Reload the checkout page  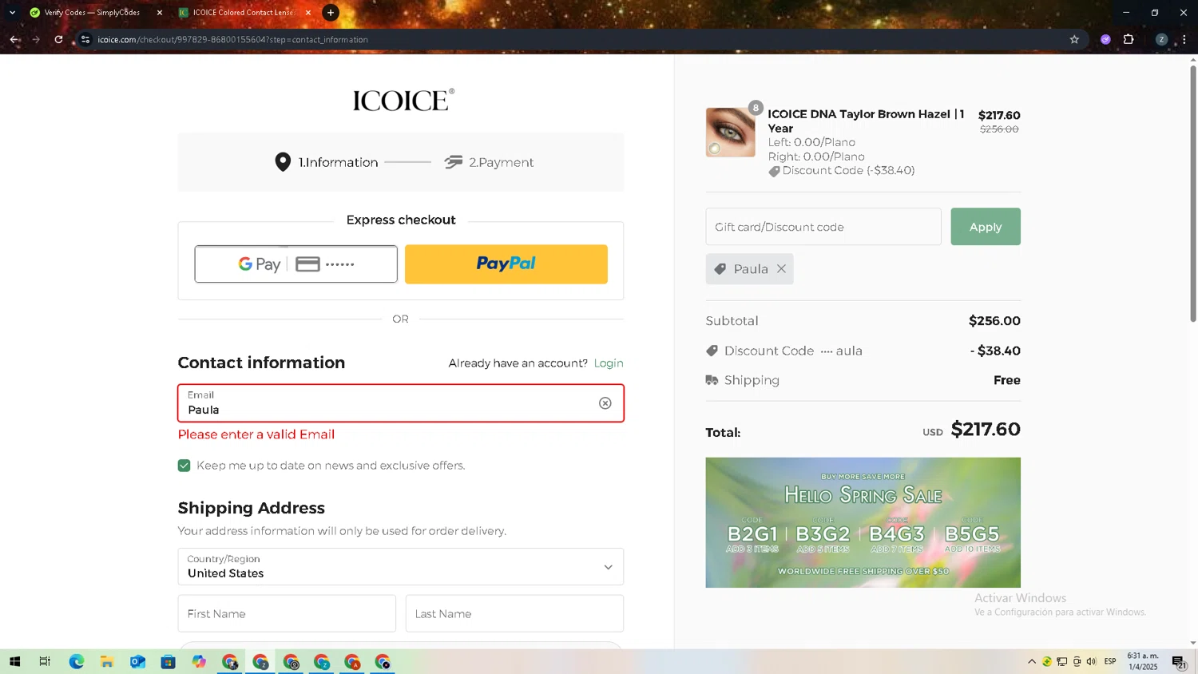[58, 39]
